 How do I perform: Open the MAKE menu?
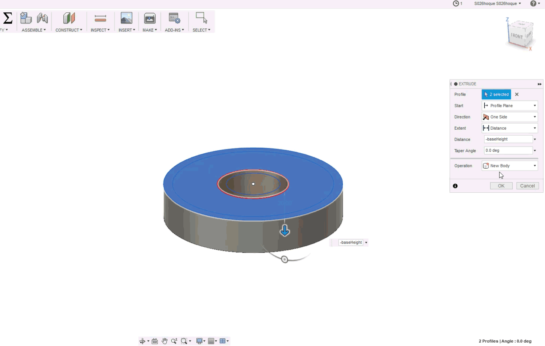click(x=150, y=30)
